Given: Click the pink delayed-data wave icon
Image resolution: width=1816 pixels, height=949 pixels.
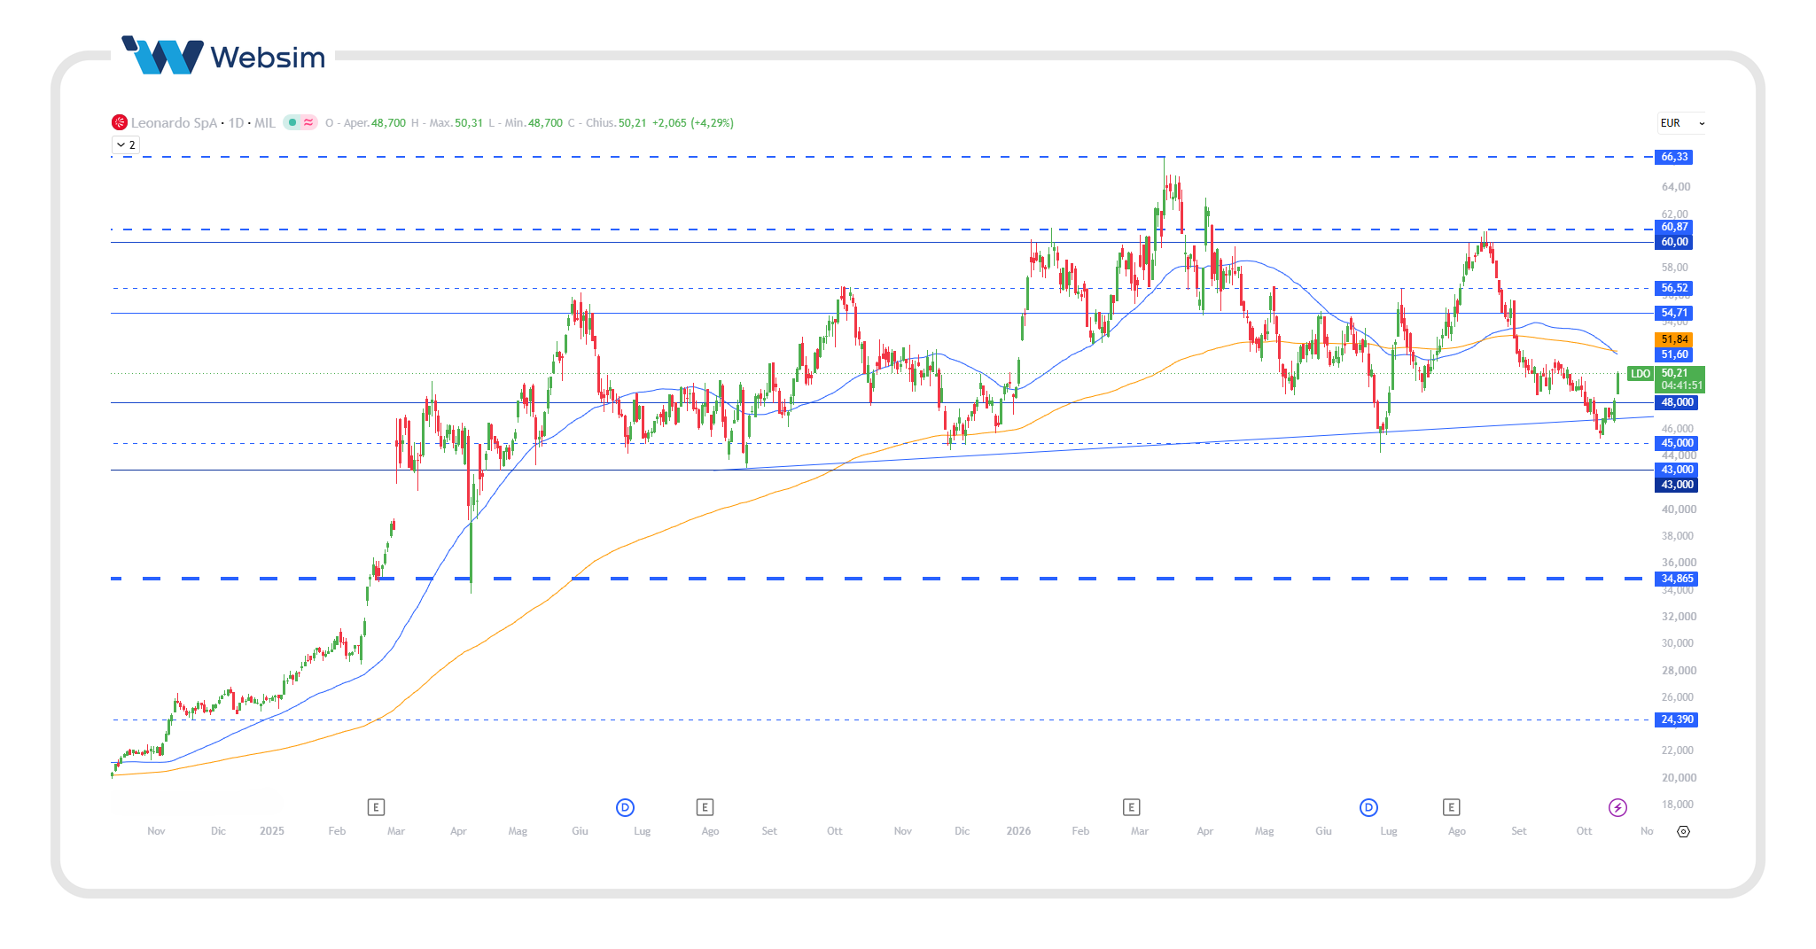Looking at the screenshot, I should 308,122.
